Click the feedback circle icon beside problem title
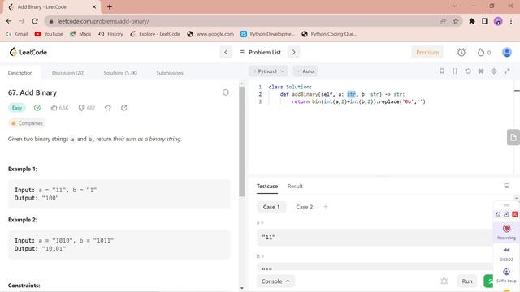 (226, 92)
